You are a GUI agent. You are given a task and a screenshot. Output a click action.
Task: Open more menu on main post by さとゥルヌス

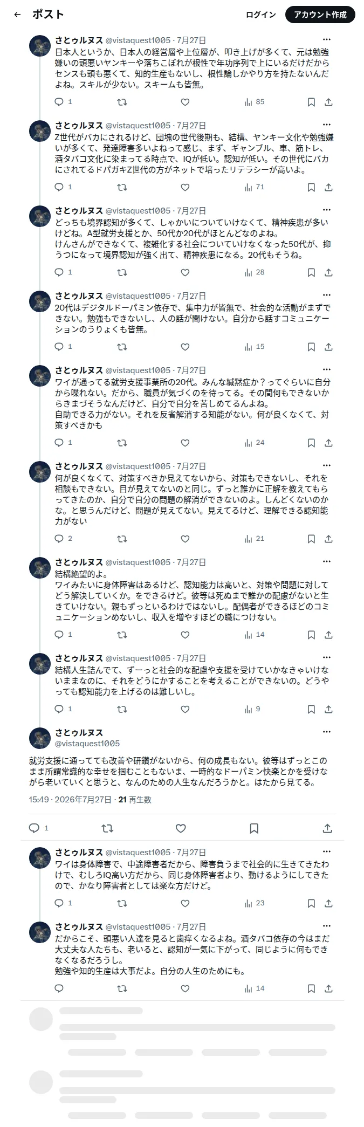click(327, 732)
